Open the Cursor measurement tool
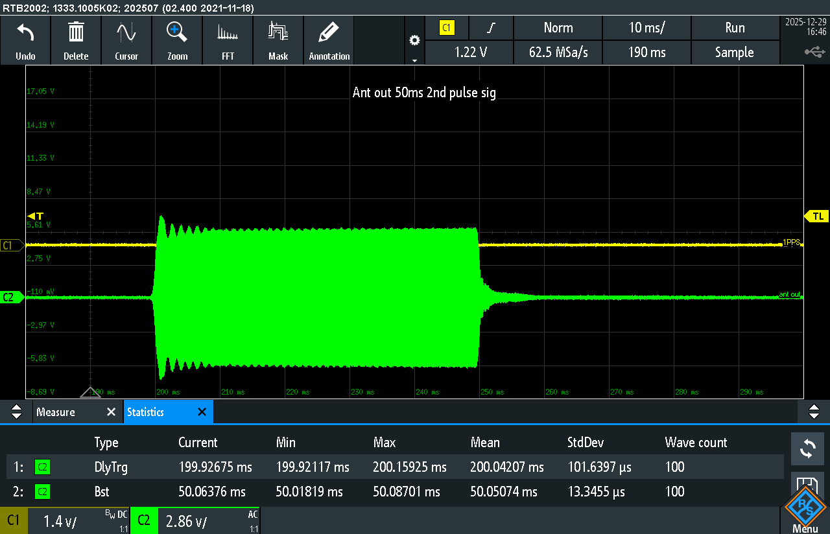 click(126, 32)
